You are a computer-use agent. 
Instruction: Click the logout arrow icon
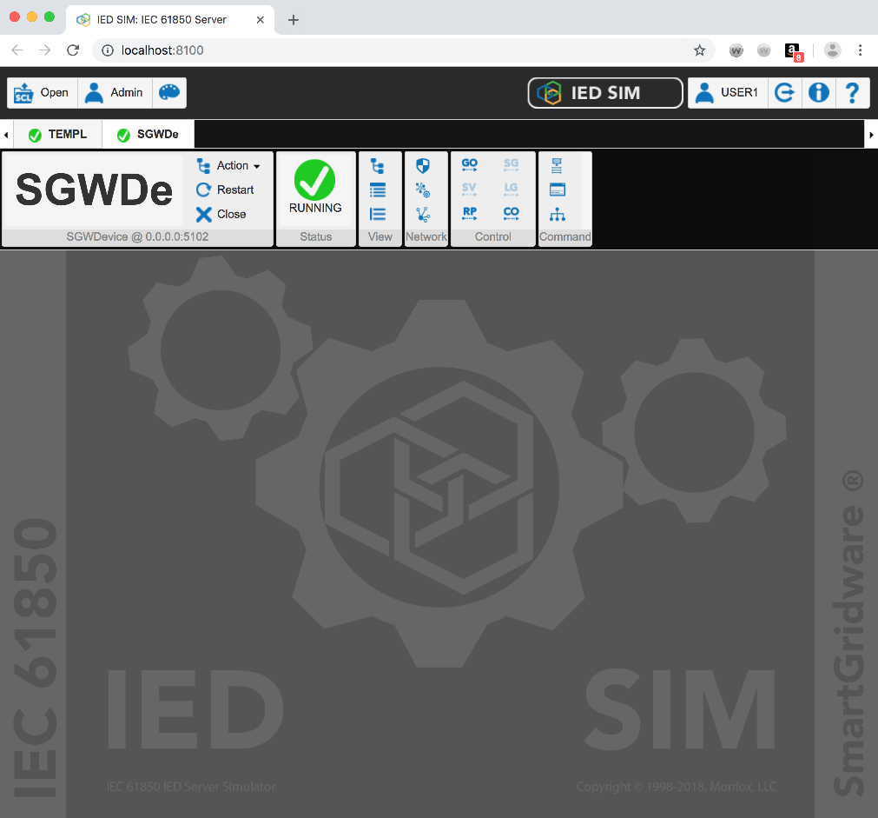784,93
